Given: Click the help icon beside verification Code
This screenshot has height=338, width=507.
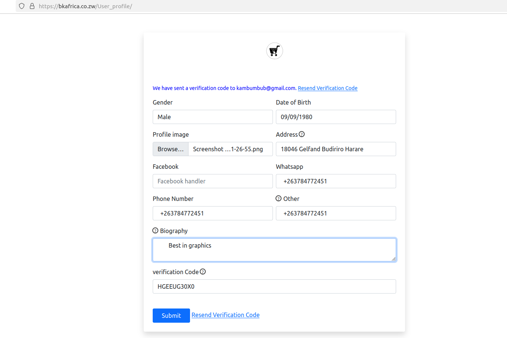Looking at the screenshot, I should [203, 272].
